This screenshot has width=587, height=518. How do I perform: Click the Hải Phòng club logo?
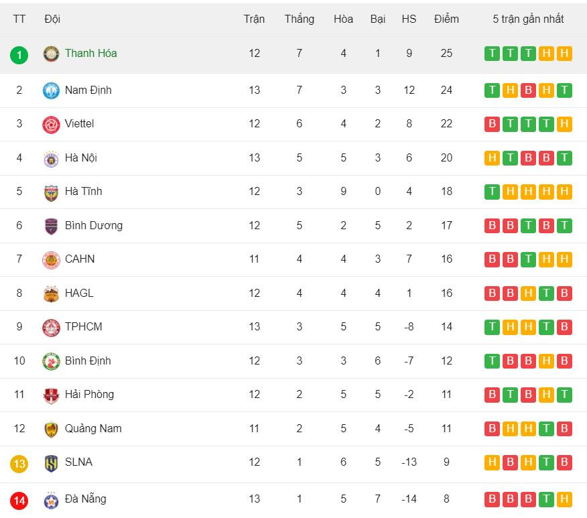51,395
